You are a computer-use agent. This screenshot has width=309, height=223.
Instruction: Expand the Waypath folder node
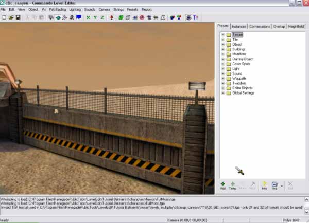click(223, 79)
